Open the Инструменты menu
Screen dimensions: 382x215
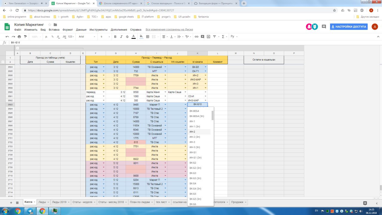[x=98, y=30]
